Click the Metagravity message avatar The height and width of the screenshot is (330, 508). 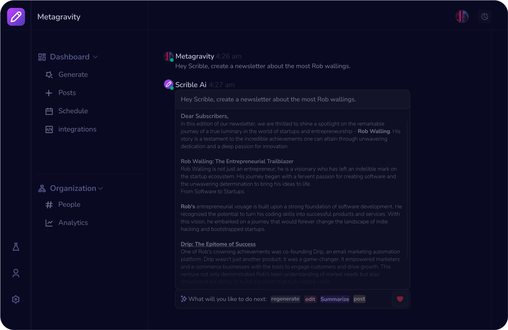(169, 56)
